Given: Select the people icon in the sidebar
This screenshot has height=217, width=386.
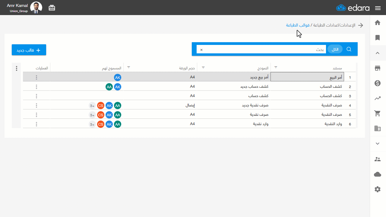Looking at the screenshot, I should [378, 159].
